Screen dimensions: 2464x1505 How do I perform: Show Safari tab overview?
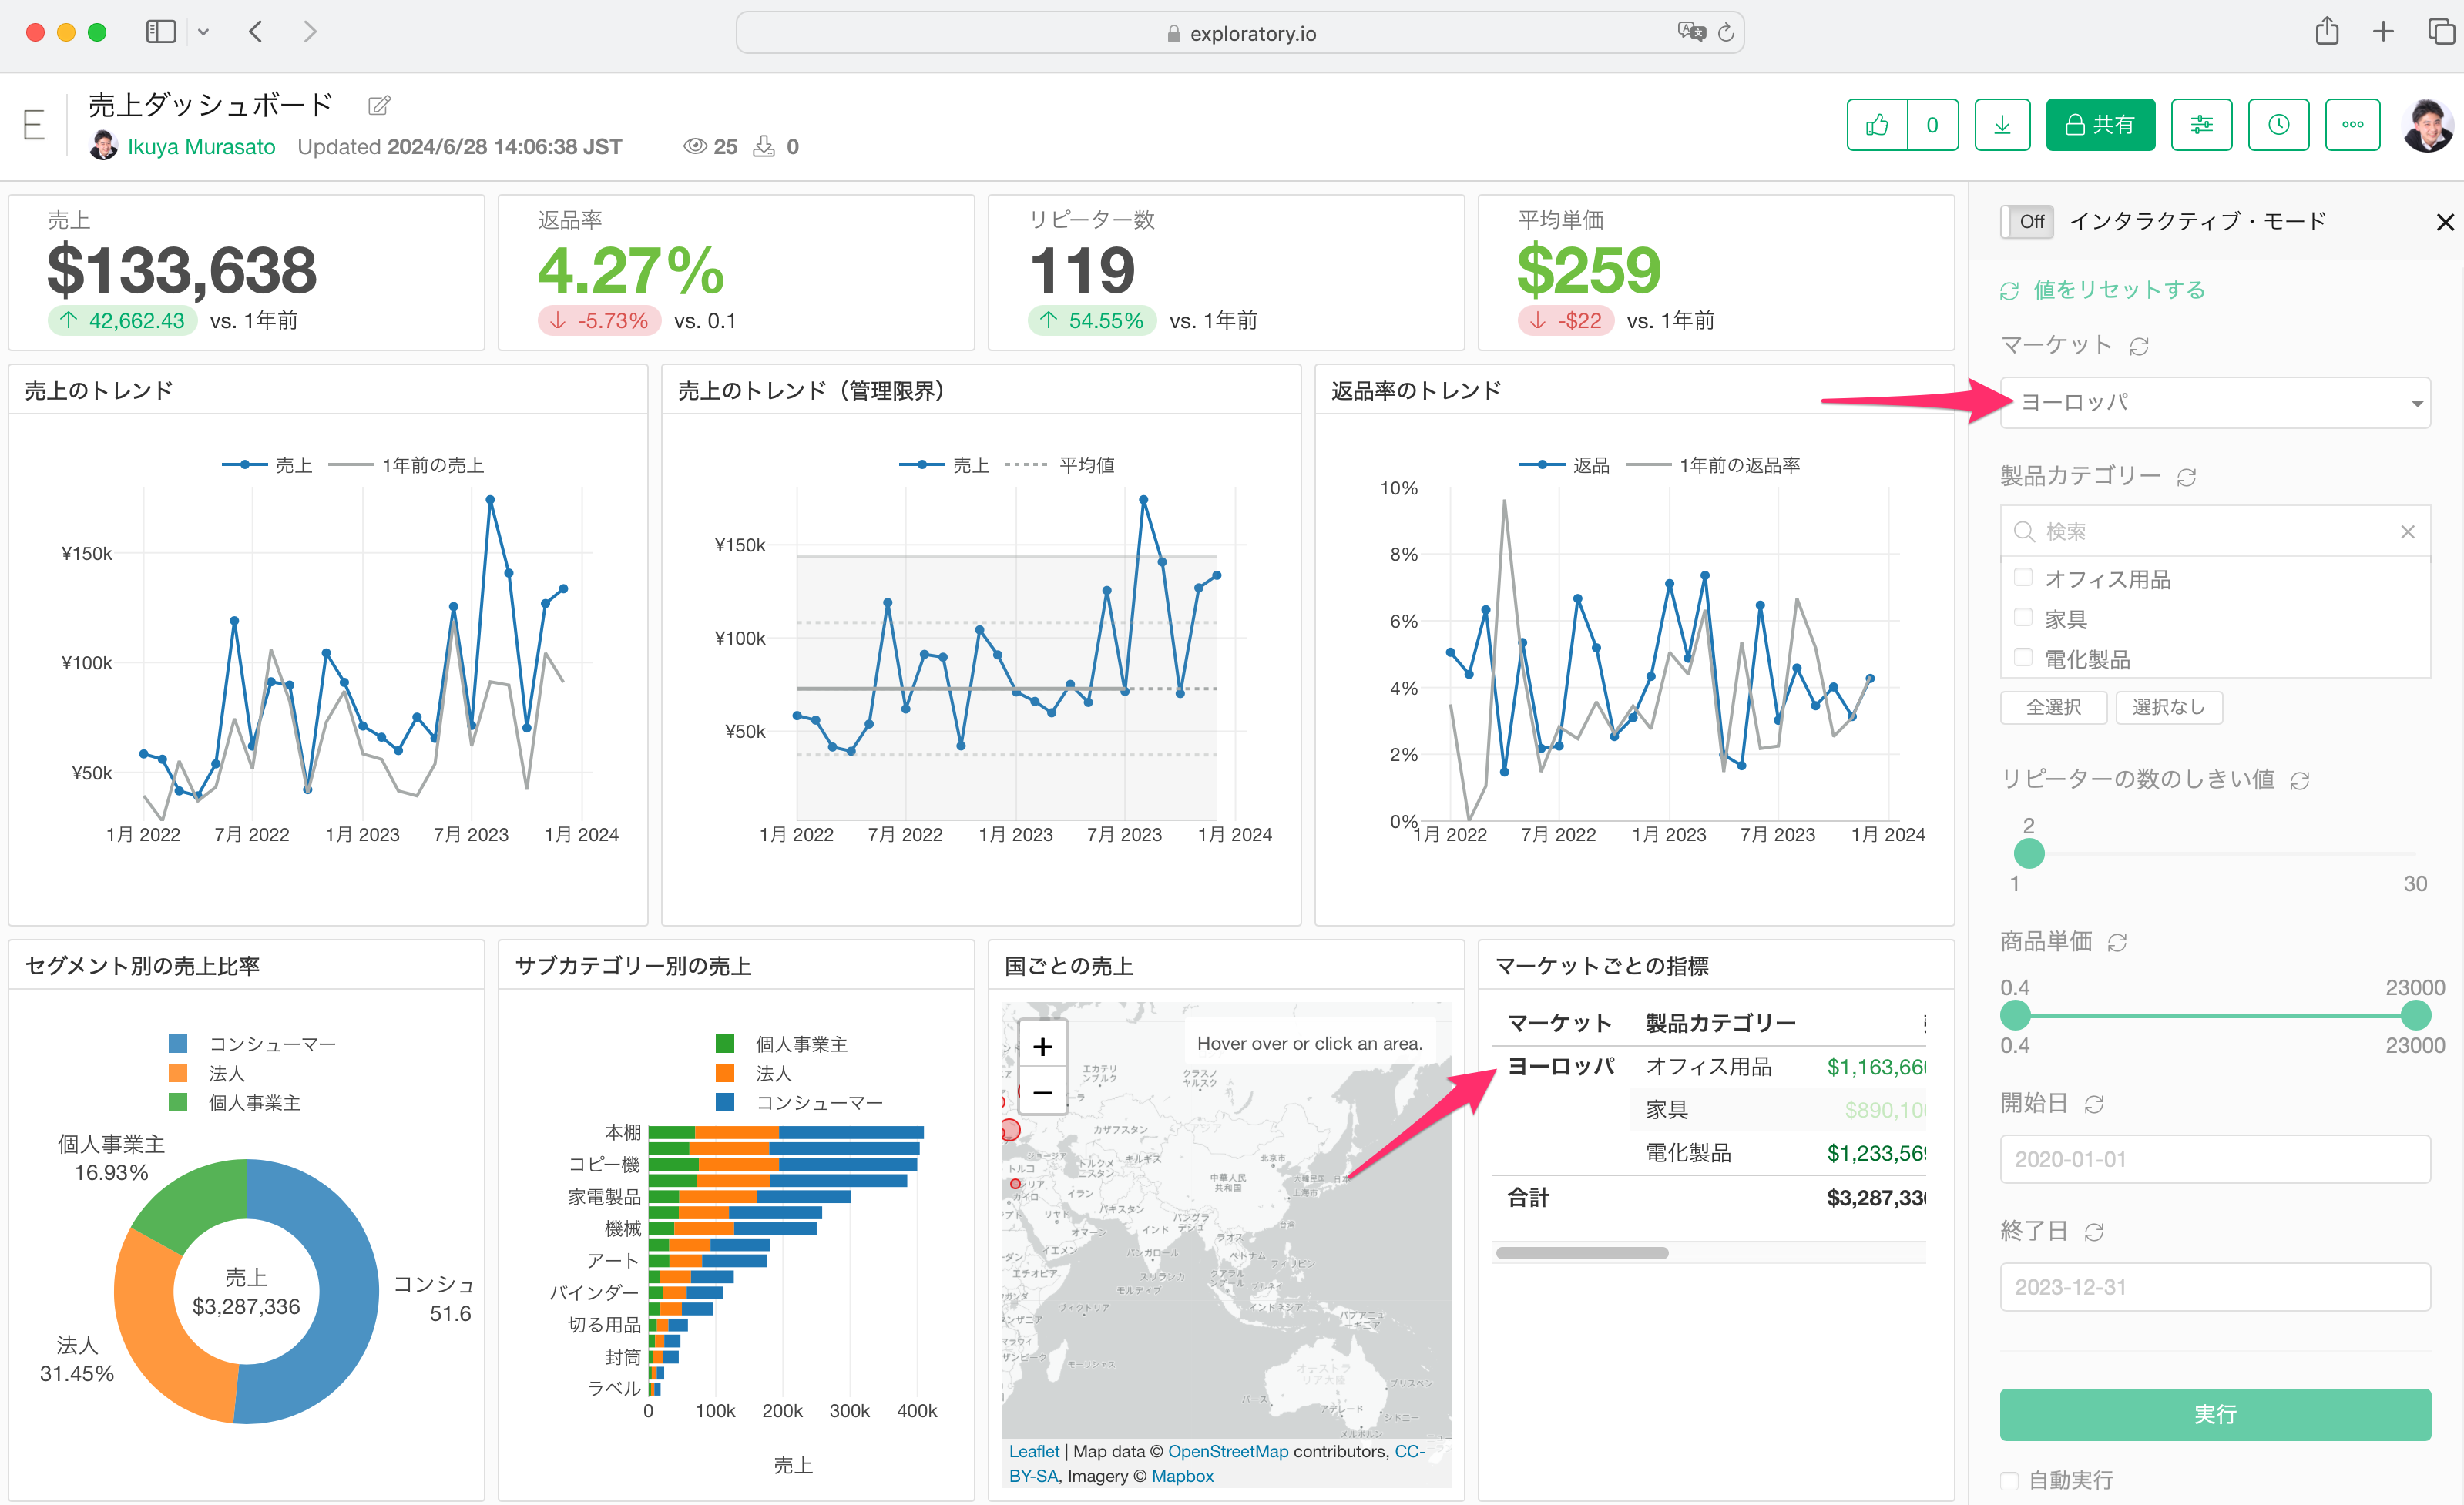tap(2442, 32)
